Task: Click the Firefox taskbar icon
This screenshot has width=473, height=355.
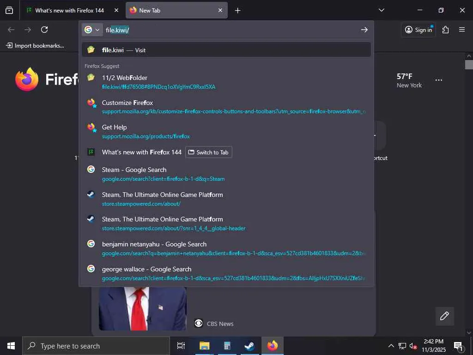Action: tap(273, 346)
